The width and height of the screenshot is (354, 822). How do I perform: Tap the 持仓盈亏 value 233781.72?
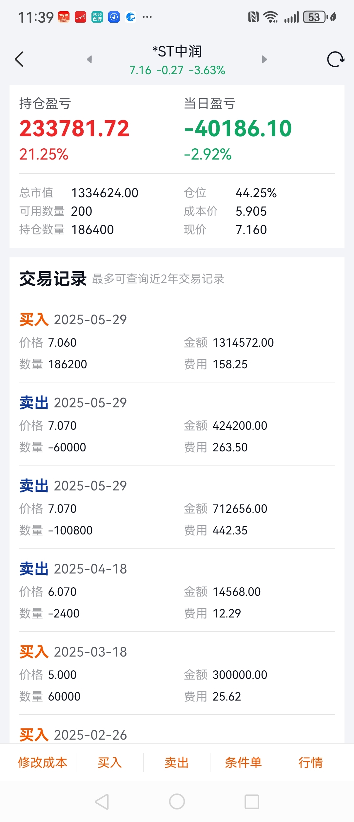pyautogui.click(x=74, y=128)
